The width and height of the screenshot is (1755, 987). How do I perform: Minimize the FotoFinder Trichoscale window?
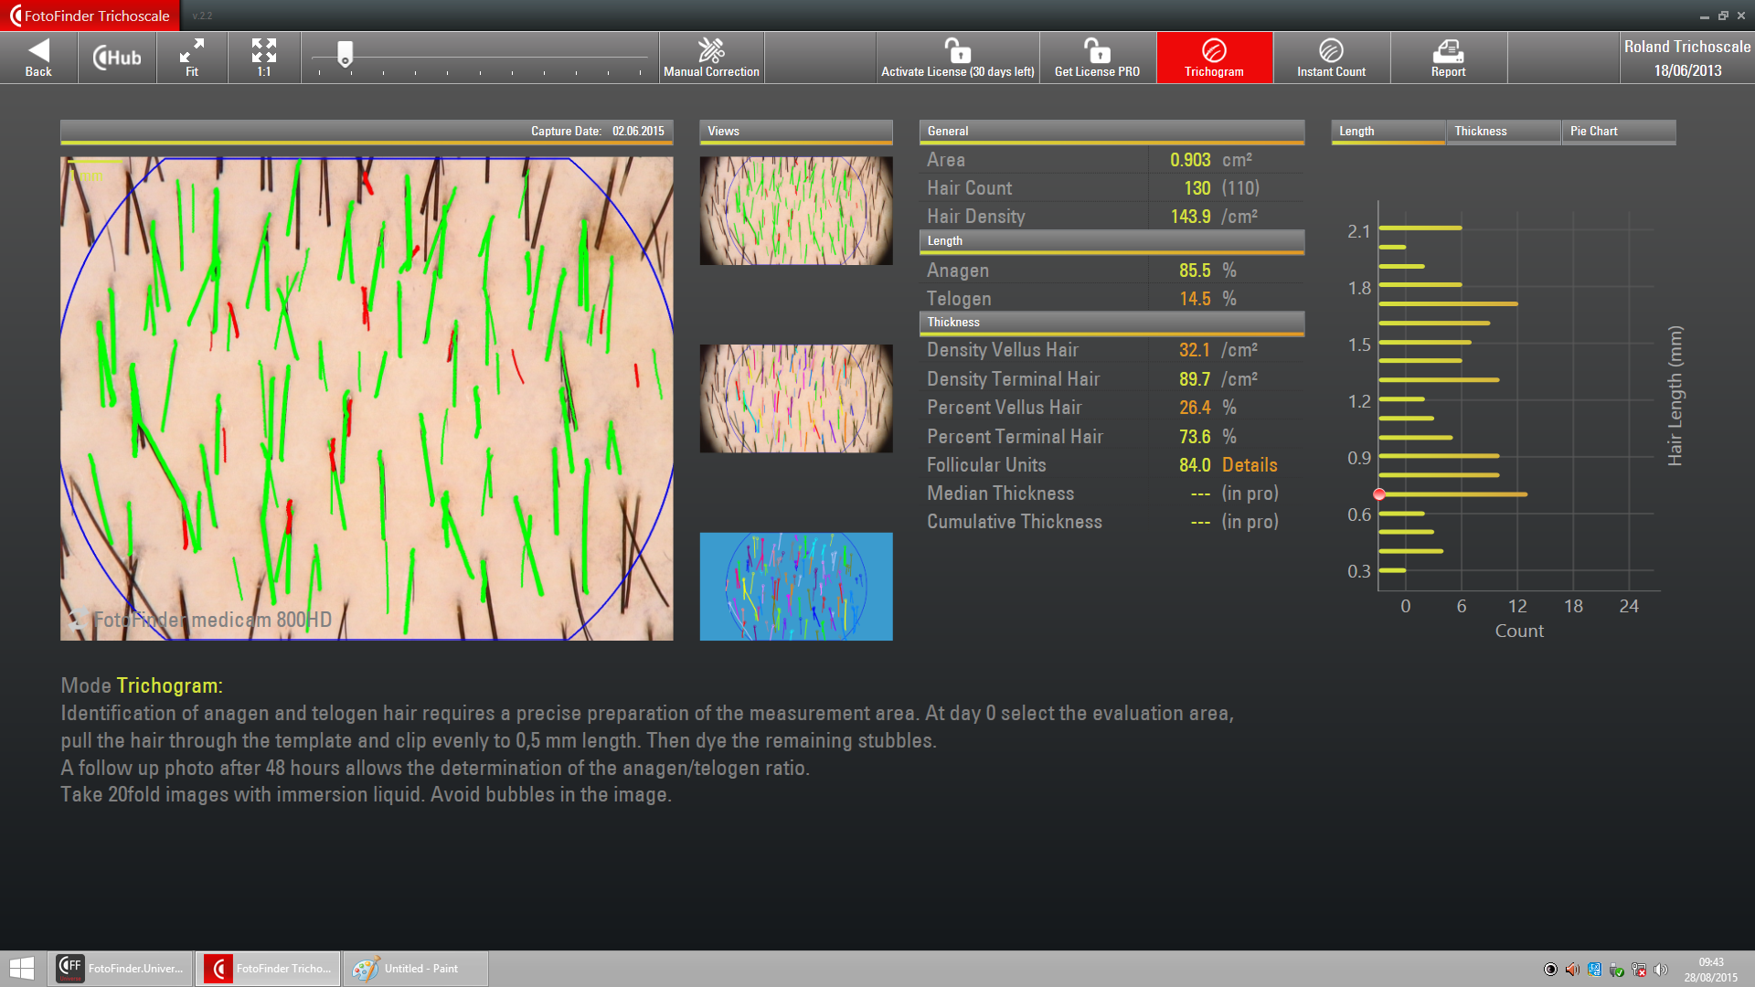tap(1704, 16)
